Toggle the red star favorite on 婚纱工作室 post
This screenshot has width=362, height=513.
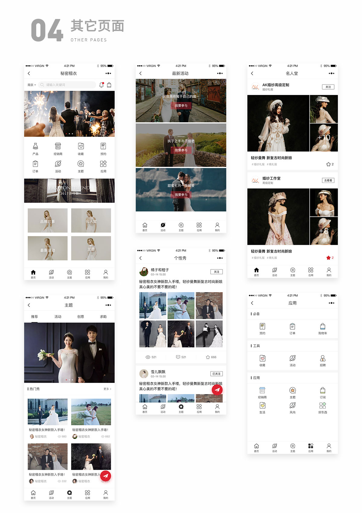329,258
